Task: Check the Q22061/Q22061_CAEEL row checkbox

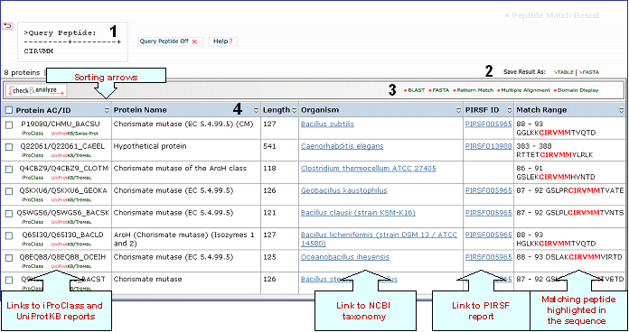Action: pos(9,147)
